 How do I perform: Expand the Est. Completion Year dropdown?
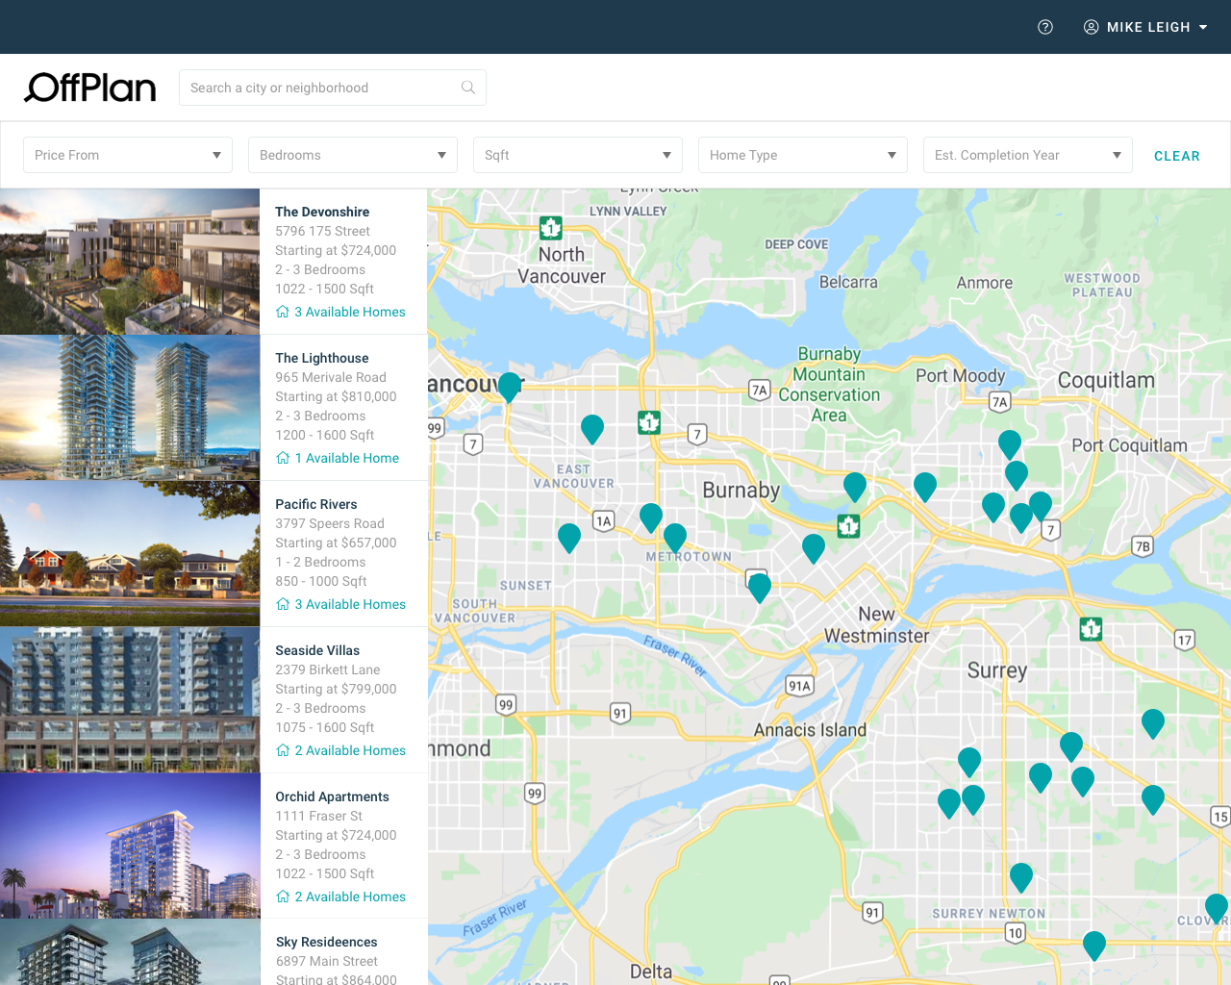click(1028, 155)
